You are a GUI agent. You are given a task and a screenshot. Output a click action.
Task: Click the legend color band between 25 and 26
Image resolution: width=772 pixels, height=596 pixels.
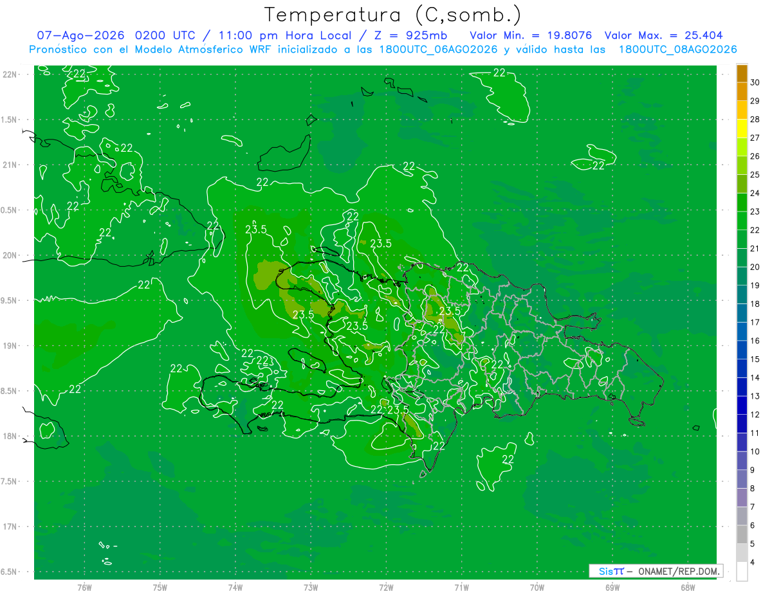point(742,165)
